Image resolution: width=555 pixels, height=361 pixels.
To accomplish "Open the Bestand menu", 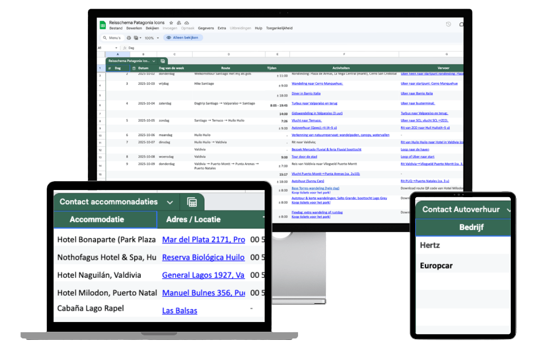I will (x=115, y=28).
